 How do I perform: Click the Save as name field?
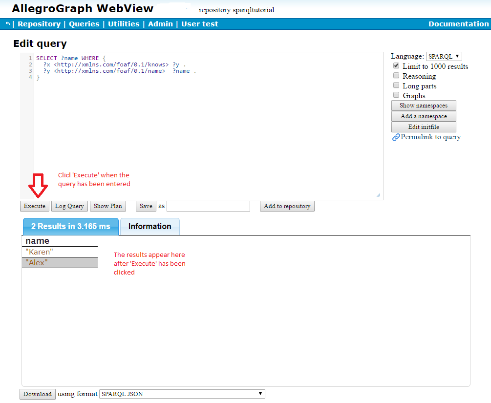point(208,206)
